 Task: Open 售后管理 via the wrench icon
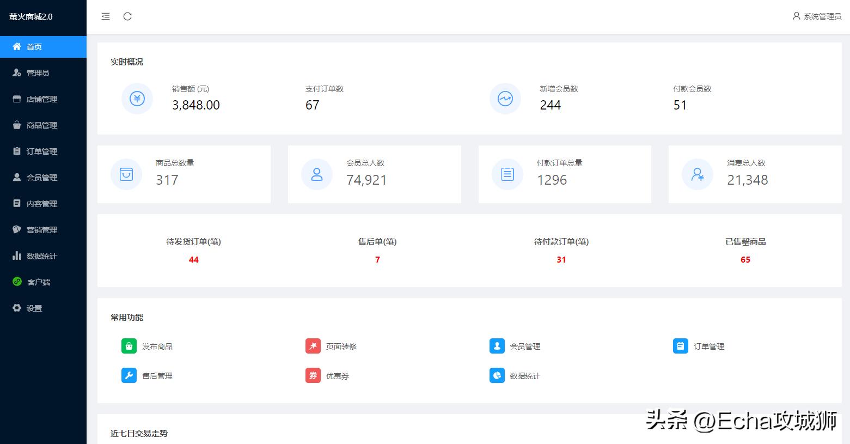point(129,375)
